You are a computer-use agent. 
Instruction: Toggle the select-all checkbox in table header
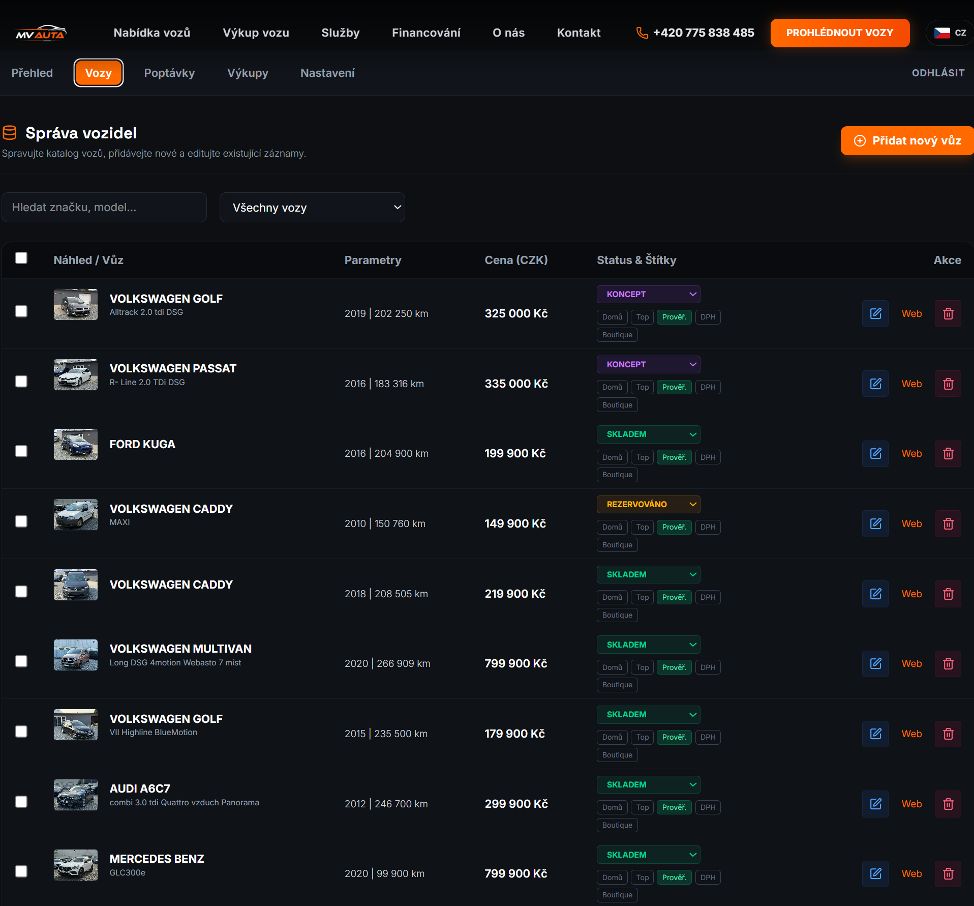[x=21, y=258]
